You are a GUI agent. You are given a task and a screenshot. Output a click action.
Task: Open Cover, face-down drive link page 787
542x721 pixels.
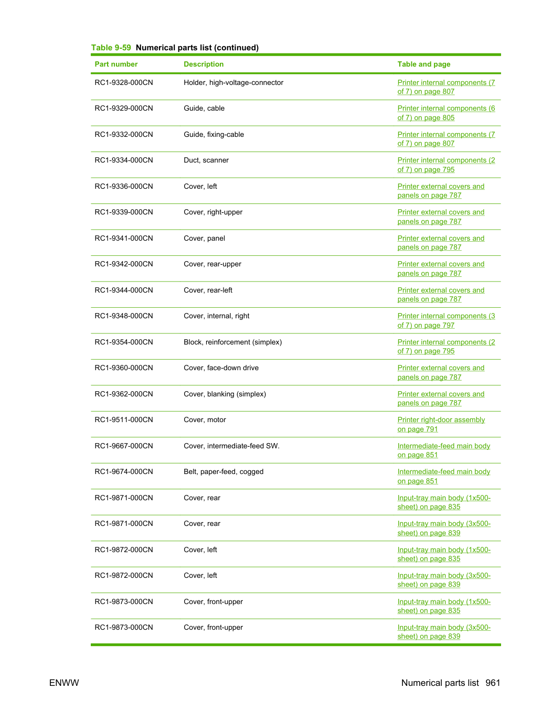coord(441,373)
